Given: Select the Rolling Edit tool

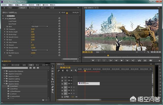Looking at the screenshot, I should coord(53,74).
